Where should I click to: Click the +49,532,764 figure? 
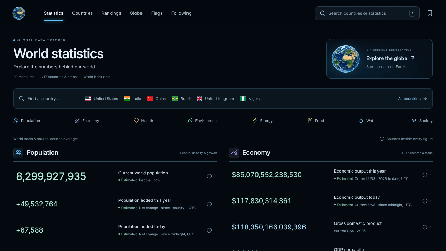click(x=37, y=204)
